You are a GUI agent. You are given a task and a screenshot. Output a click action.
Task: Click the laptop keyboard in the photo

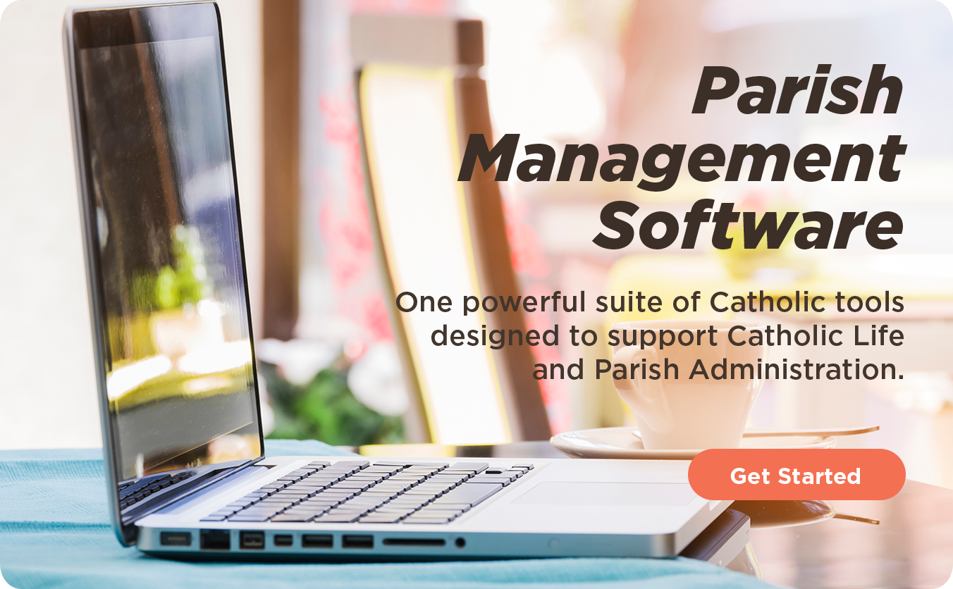point(367,493)
